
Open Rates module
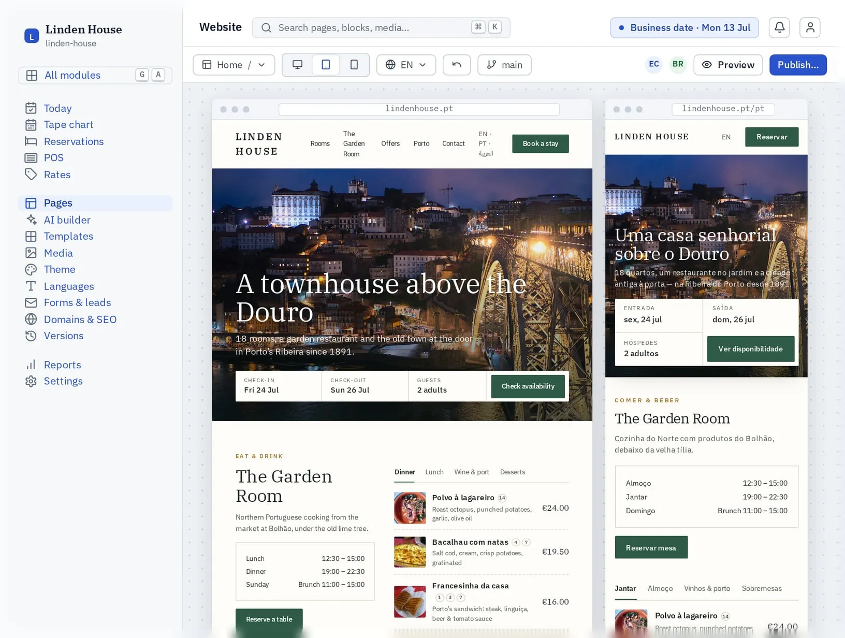(95, 175)
